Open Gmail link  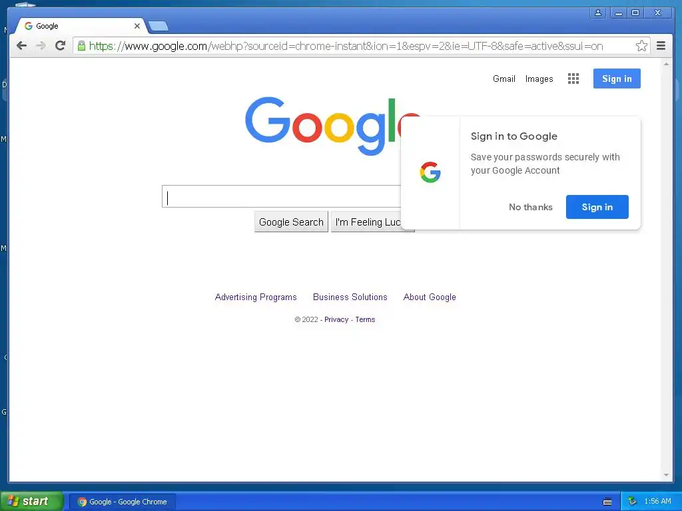(504, 79)
